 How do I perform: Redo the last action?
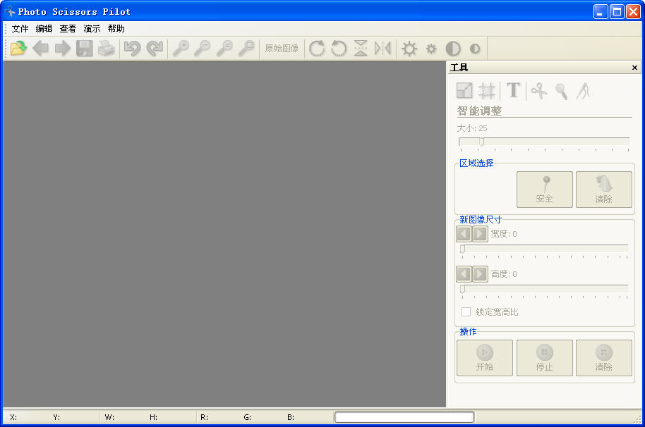point(155,49)
